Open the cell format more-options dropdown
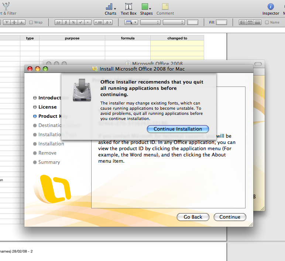Screen dimensions: 285x261 pyautogui.click(x=88, y=22)
